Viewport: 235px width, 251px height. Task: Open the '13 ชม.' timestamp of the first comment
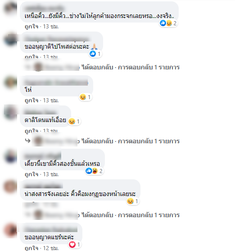click(51, 27)
